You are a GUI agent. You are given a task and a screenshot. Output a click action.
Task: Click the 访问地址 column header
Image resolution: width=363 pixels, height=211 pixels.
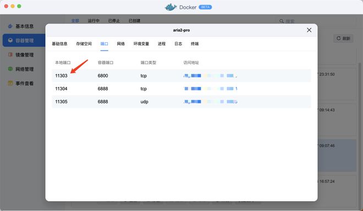pyautogui.click(x=191, y=63)
